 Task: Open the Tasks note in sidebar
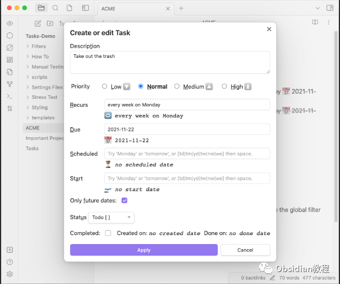click(x=32, y=148)
